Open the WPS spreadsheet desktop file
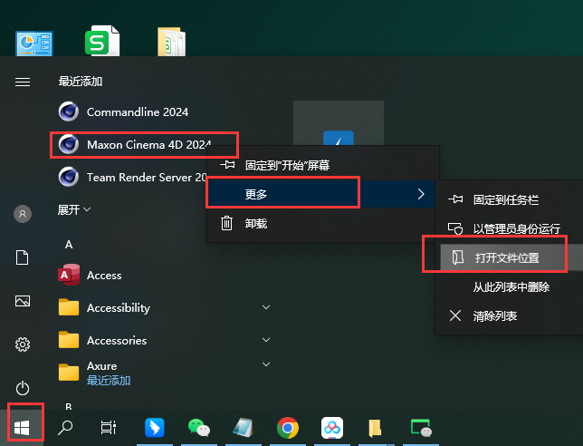The width and height of the screenshot is (583, 446). (x=102, y=41)
